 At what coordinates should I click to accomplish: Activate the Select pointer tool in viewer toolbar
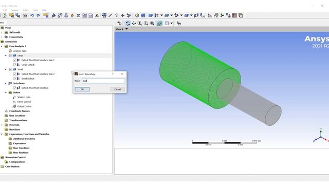(119, 23)
